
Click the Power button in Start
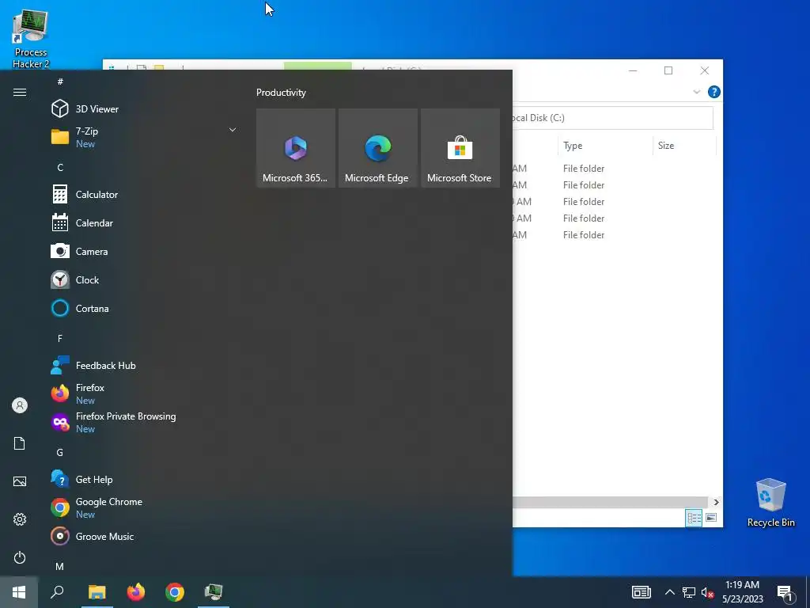pos(20,557)
